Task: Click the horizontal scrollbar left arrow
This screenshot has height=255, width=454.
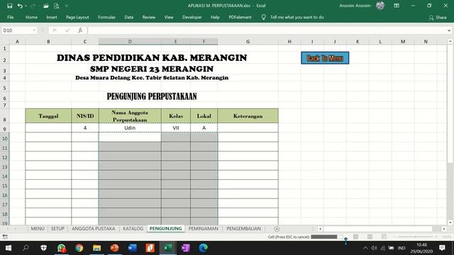Action: pyautogui.click(x=320, y=229)
